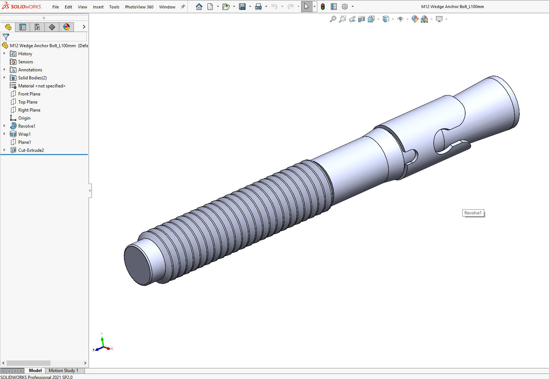Expand the Annotations folder
Screen dimensions: 549x379
coord(4,70)
